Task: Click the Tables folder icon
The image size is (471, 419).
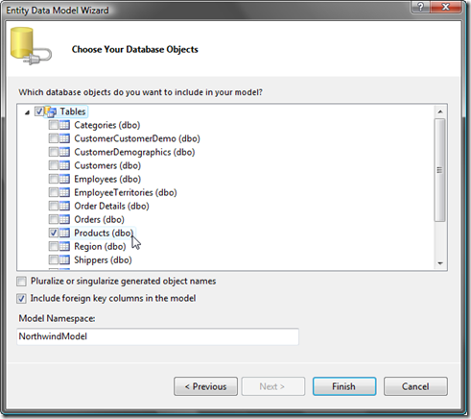Action: point(50,111)
